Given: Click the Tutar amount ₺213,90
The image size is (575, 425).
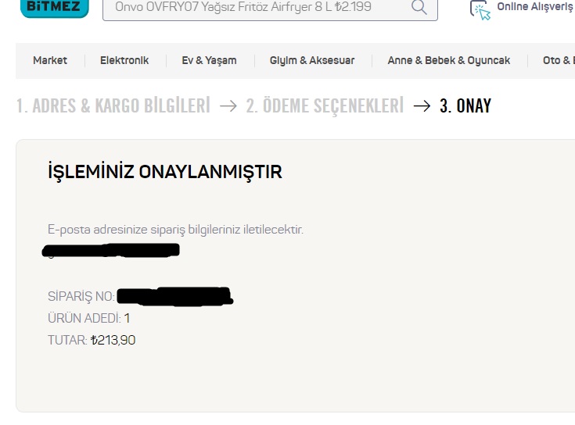Looking at the screenshot, I should pos(113,340).
